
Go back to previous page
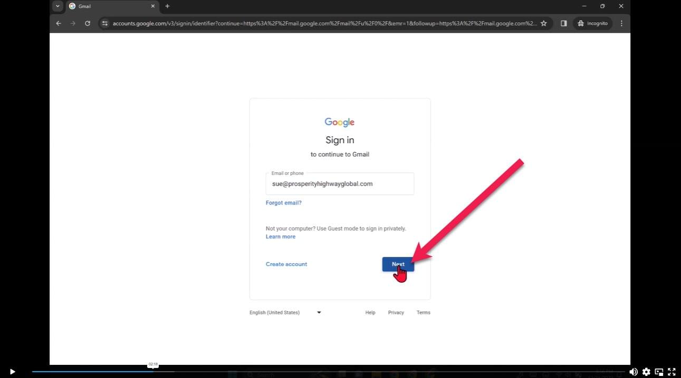(59, 23)
